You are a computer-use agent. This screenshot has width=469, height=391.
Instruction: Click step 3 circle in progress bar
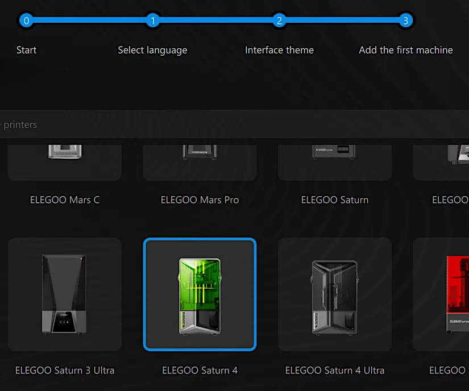coord(406,20)
